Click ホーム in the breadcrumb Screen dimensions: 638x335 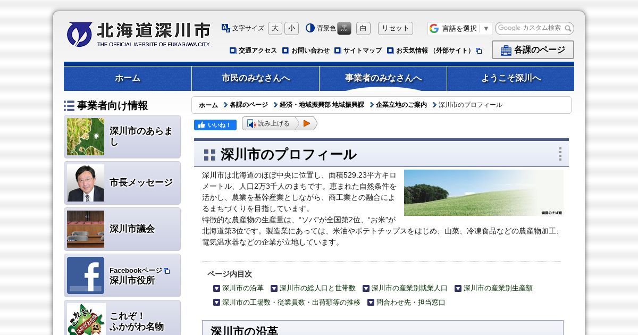point(208,105)
